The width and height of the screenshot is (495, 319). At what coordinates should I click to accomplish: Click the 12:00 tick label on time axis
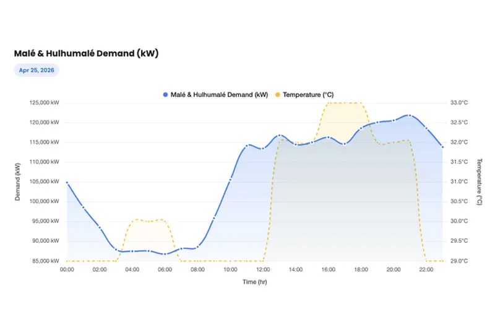click(263, 269)
